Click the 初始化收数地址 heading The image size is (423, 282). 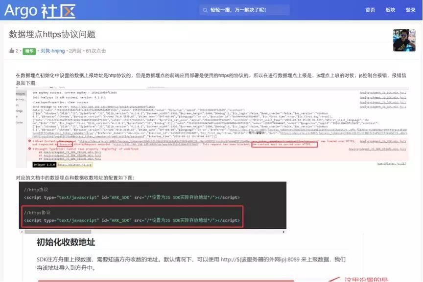(66, 242)
